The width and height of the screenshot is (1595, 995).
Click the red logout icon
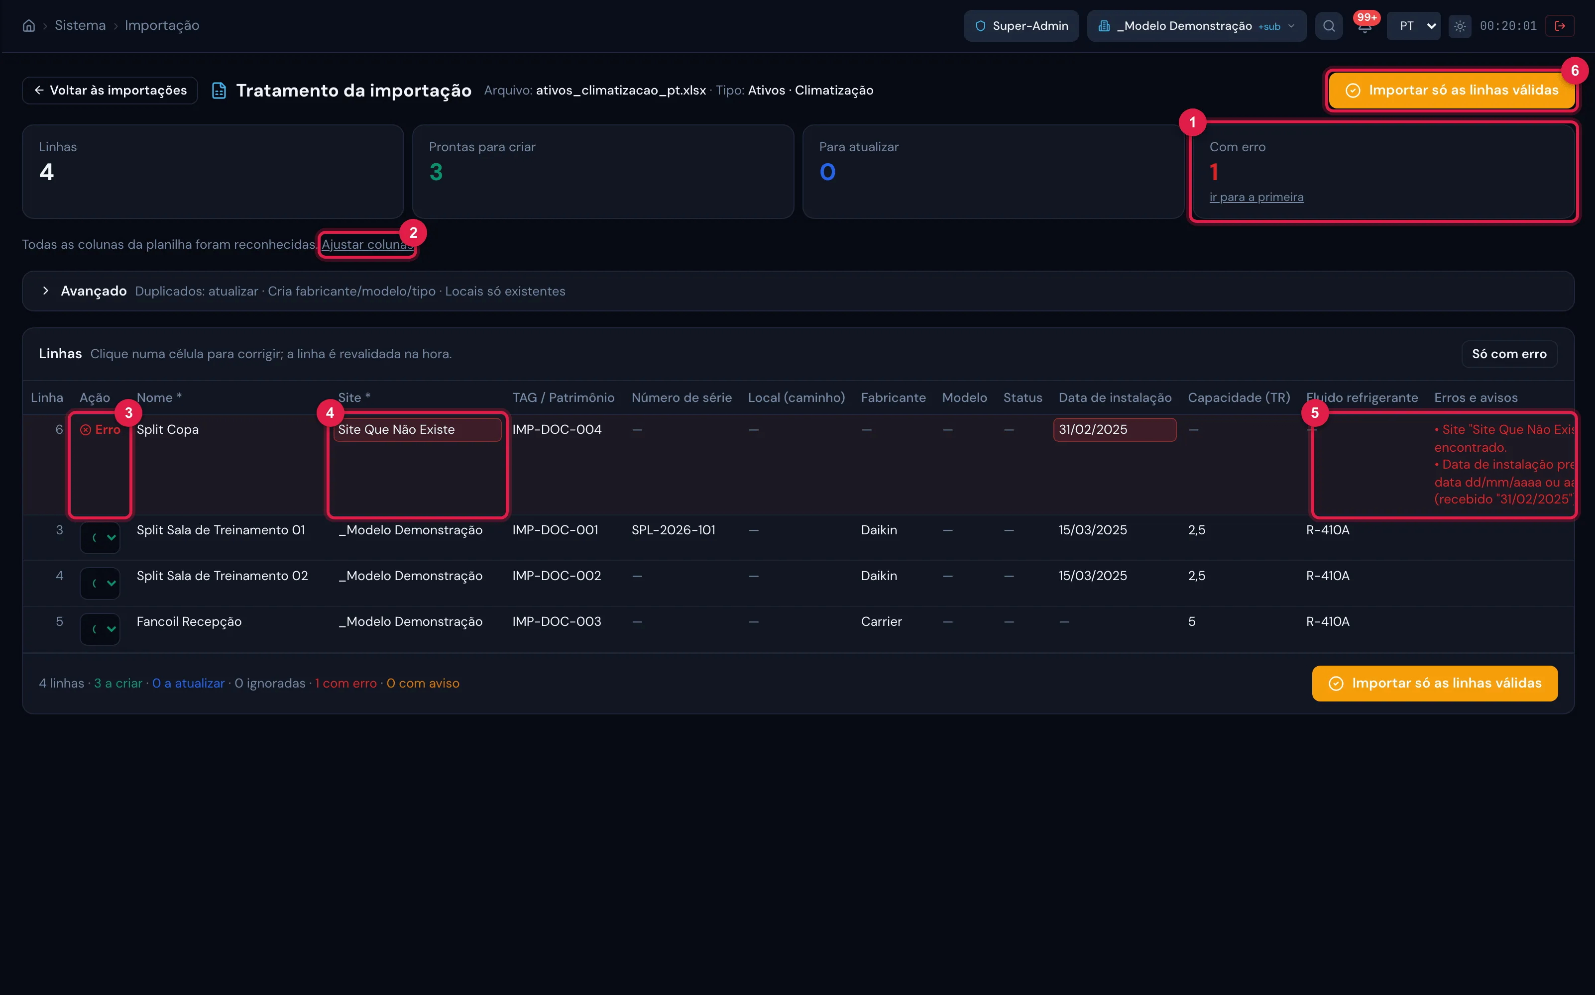(x=1560, y=26)
